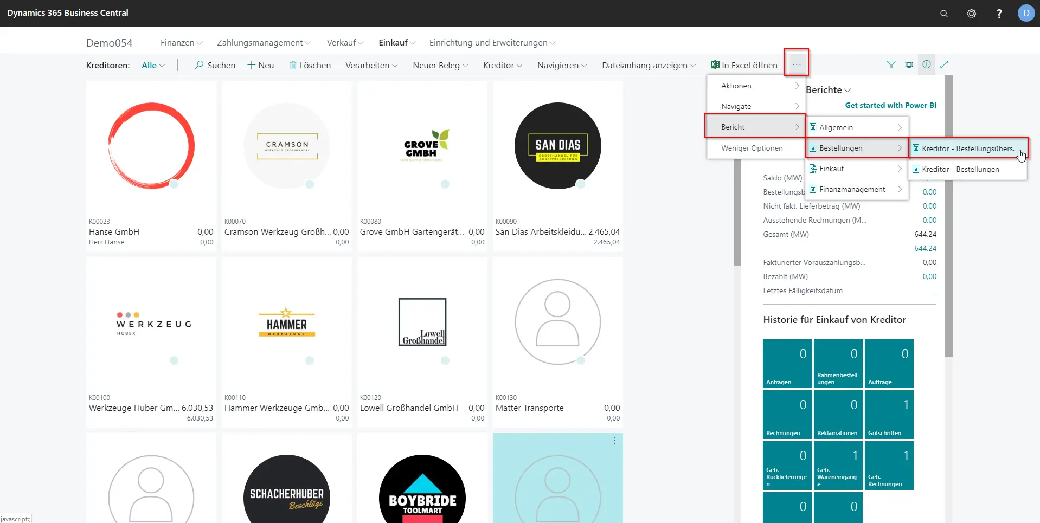1040x523 pixels.
Task: Open the Schacherhuber vendor tile
Action: (287, 478)
